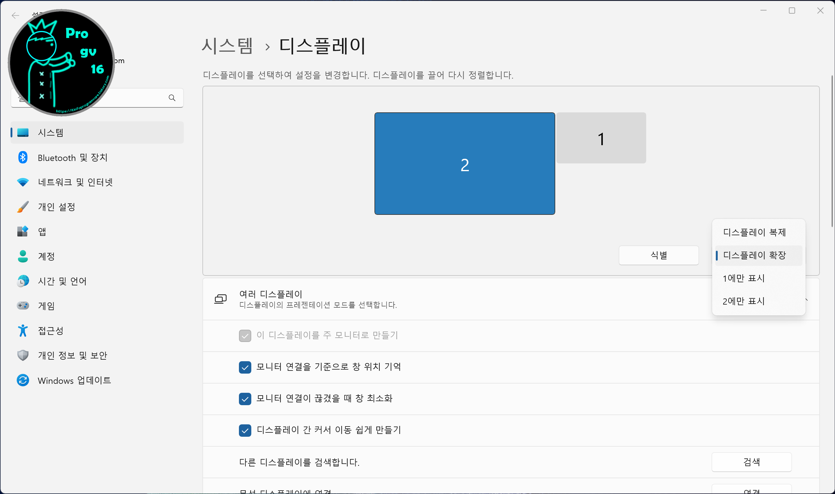The image size is (835, 494).
Task: Click the 네트워크 및 인터넷 Wi-Fi icon
Action: pos(23,182)
